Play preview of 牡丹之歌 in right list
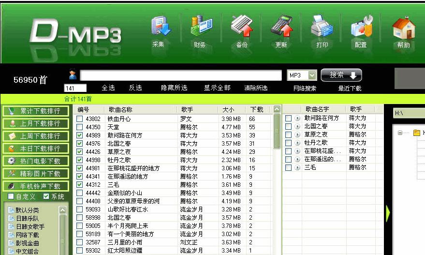This screenshot has width=425, height=255. click(297, 143)
